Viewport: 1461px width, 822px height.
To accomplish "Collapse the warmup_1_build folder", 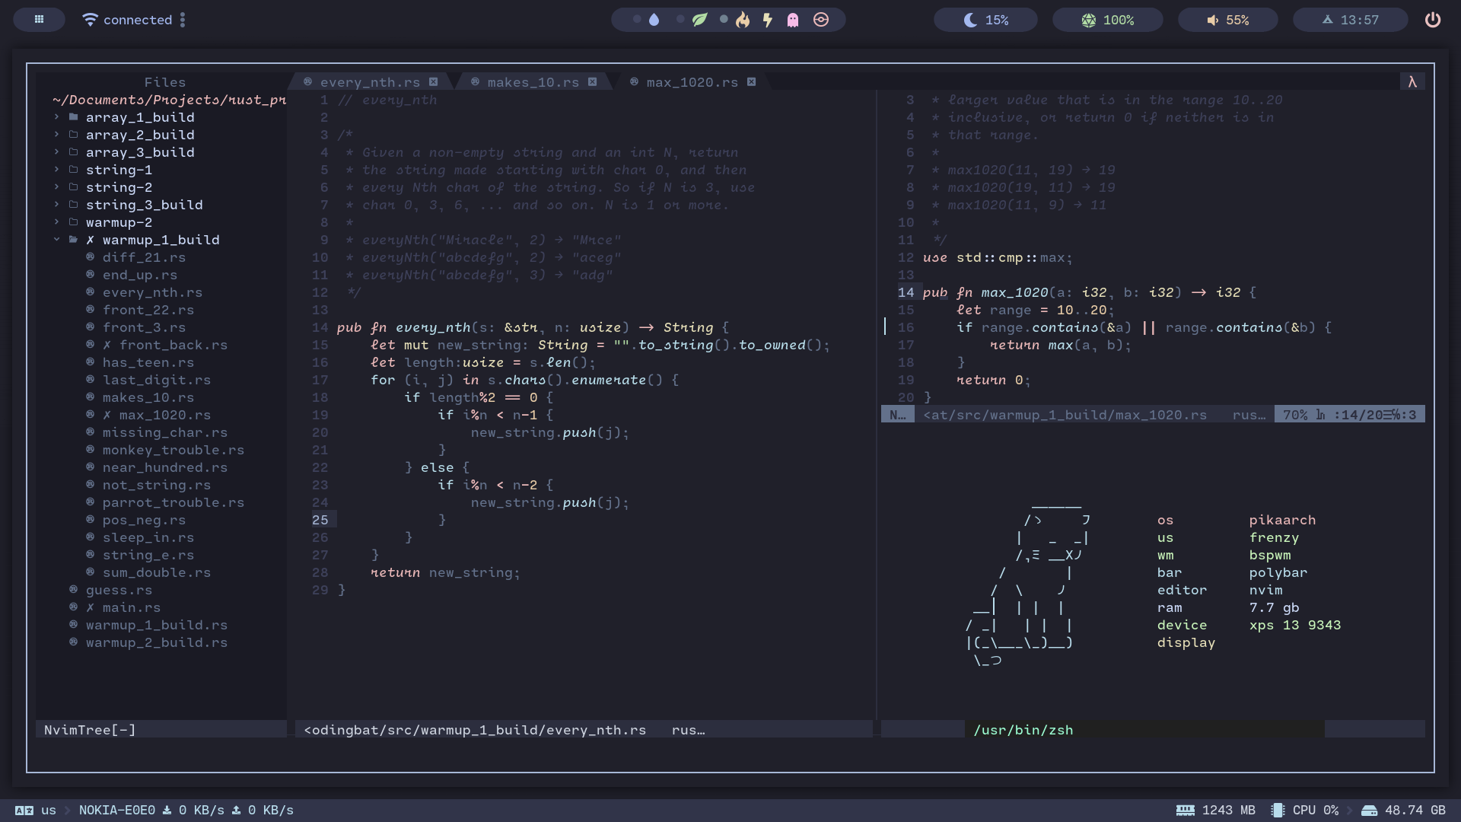I will tap(160, 240).
